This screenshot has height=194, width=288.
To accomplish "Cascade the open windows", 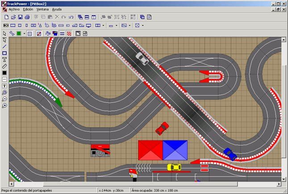I will (80, 17).
